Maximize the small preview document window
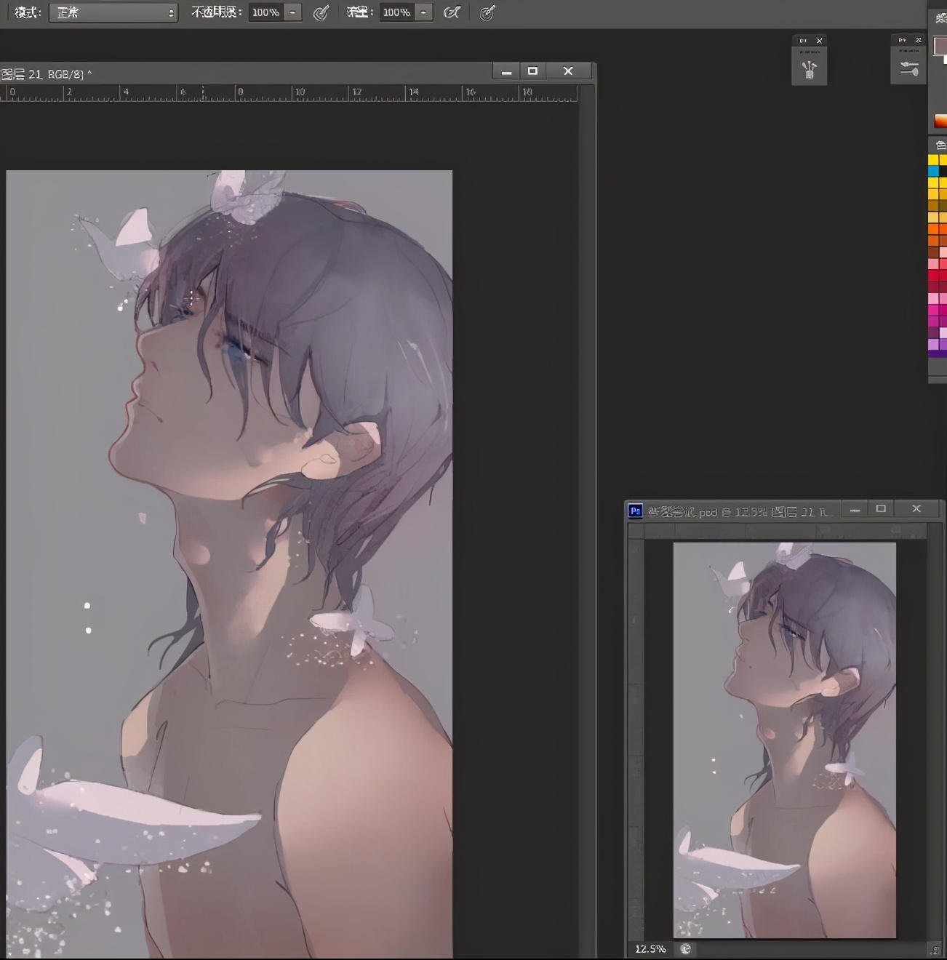Viewport: 947px width, 960px height. pyautogui.click(x=881, y=509)
